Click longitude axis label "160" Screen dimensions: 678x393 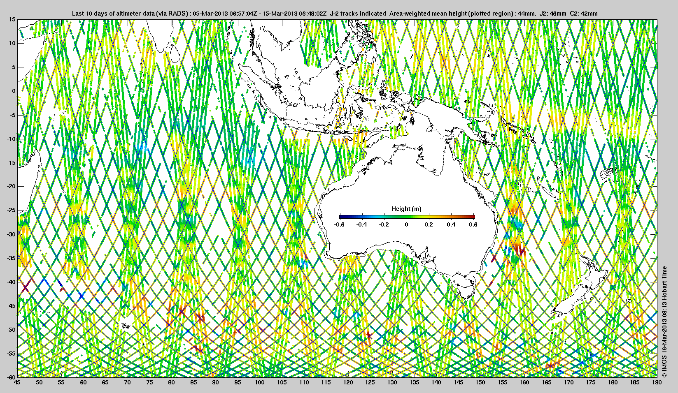[524, 382]
